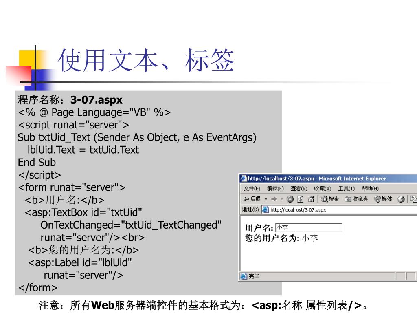Viewport: 417px width, 313px height.
Task: Click the 地址(D) address label
Action: pyautogui.click(x=250, y=209)
